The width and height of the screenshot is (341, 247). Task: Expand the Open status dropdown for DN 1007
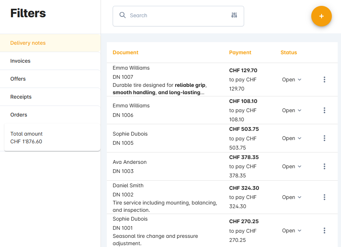pos(292,80)
